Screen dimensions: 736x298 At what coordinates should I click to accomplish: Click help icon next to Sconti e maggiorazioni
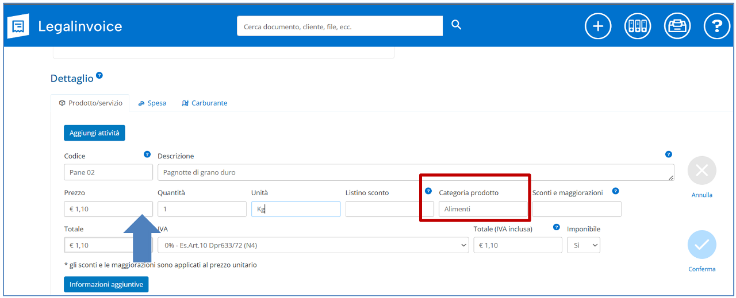(x=615, y=191)
